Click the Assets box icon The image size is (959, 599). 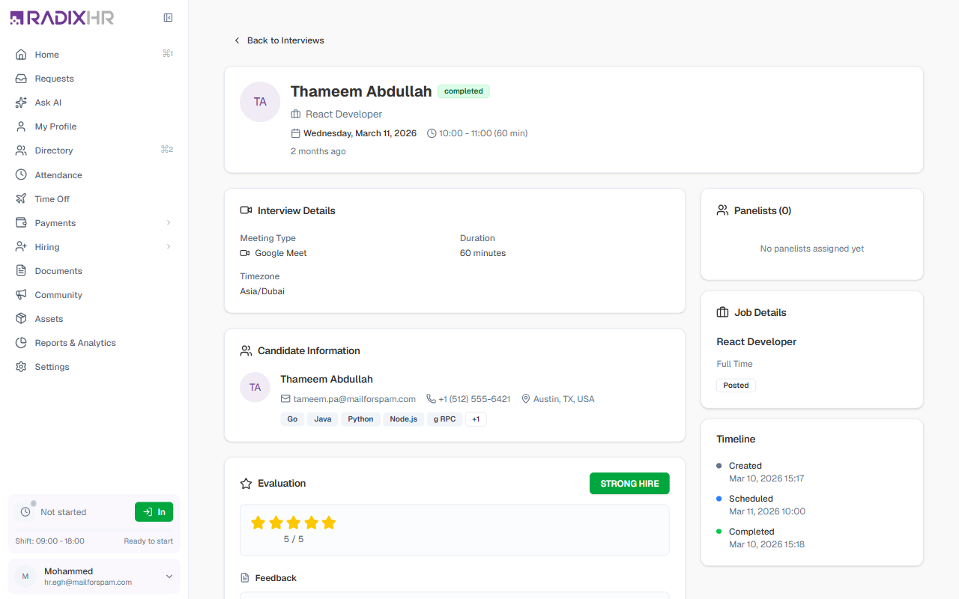click(x=21, y=319)
